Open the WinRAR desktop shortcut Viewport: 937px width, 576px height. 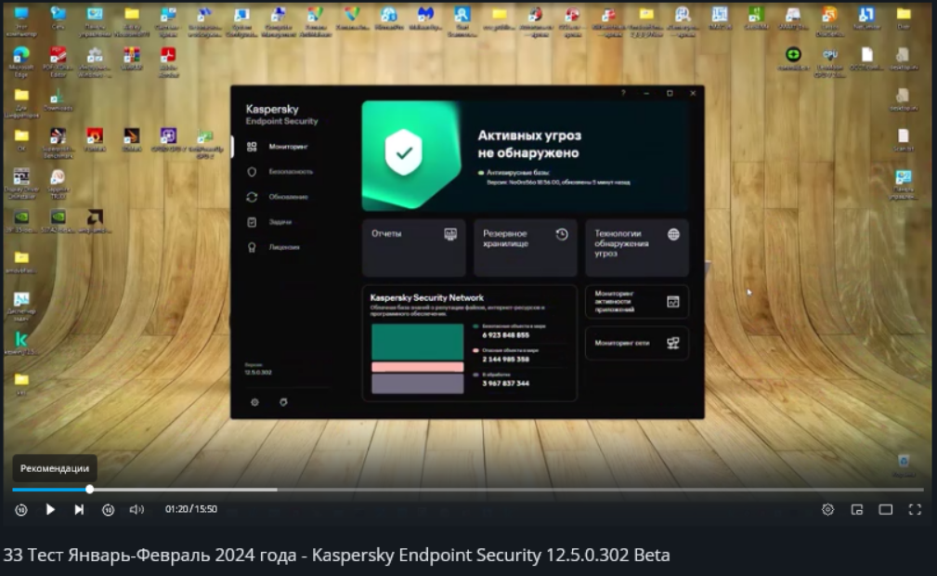[x=132, y=59]
